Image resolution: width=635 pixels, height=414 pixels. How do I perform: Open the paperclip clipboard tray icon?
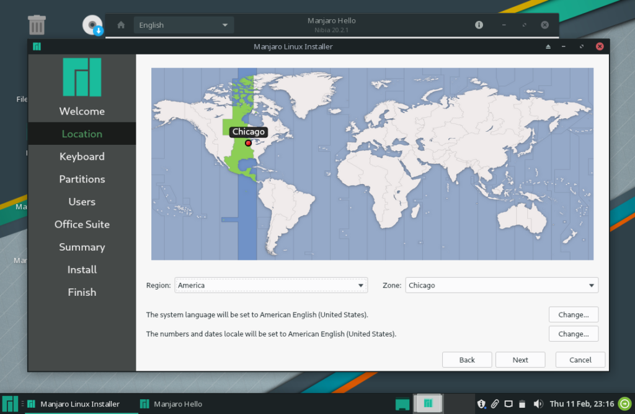click(x=495, y=404)
